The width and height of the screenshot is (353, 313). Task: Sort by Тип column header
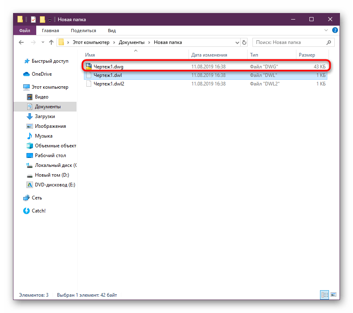tap(254, 55)
